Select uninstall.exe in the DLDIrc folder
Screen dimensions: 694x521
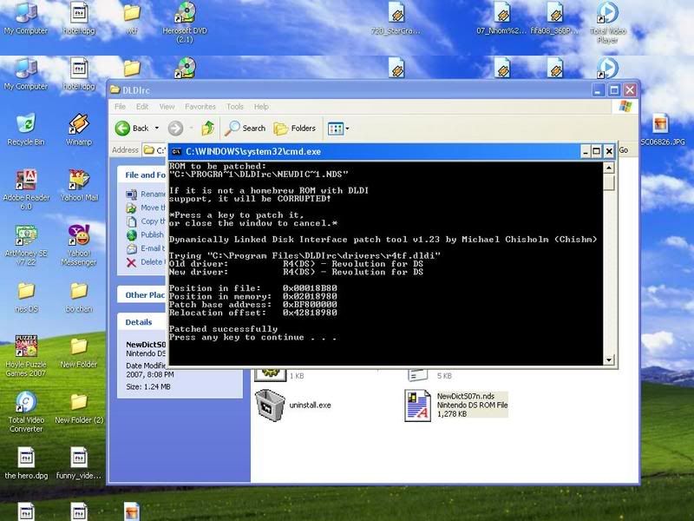(293, 405)
